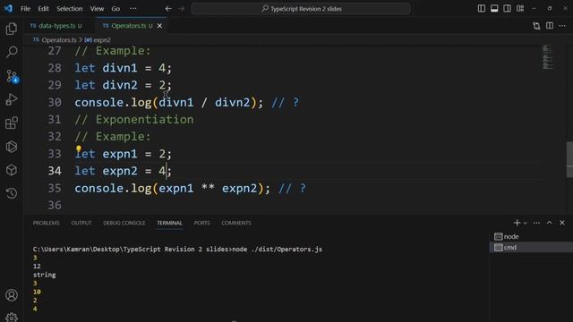The image size is (573, 322).
Task: Open Customize Layout icon
Action: click(520, 8)
